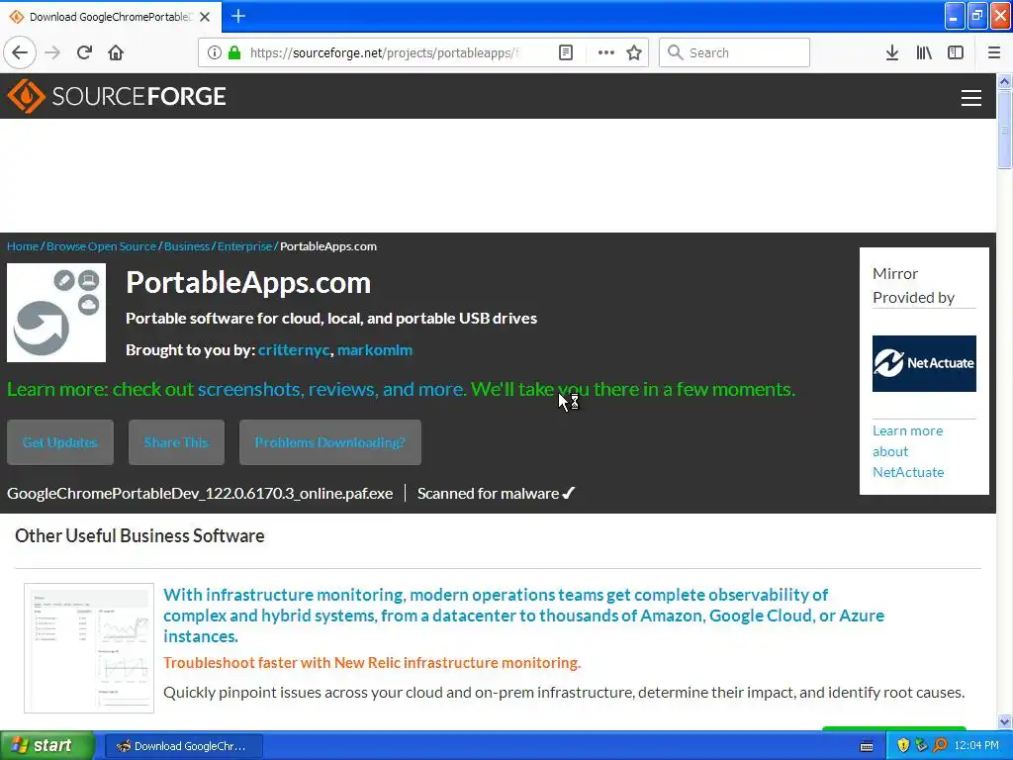Click the New Relic dashboard thumbnail

click(89, 647)
